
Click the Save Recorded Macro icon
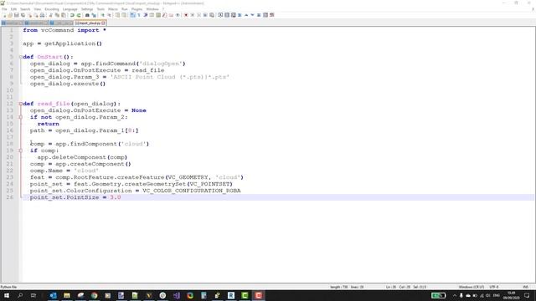(212, 15)
